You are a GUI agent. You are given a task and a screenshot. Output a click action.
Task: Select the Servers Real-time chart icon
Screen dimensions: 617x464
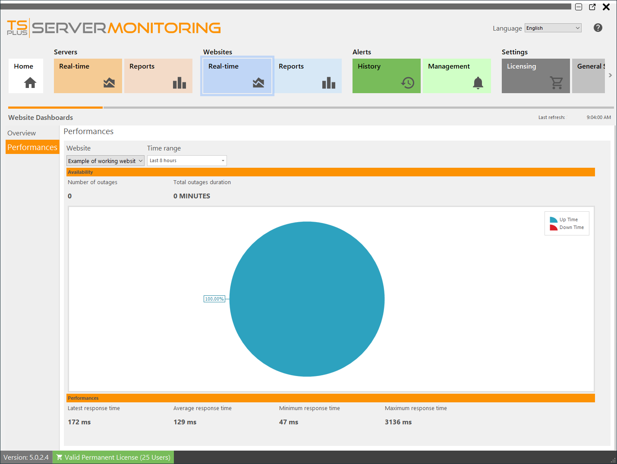(x=107, y=83)
